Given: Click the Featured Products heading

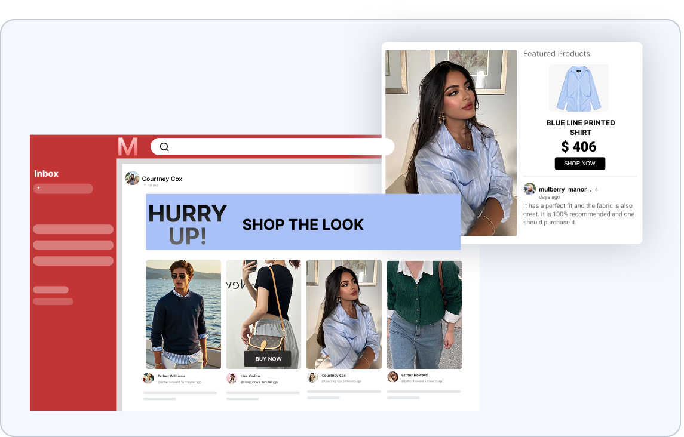Looking at the screenshot, I should tap(556, 54).
